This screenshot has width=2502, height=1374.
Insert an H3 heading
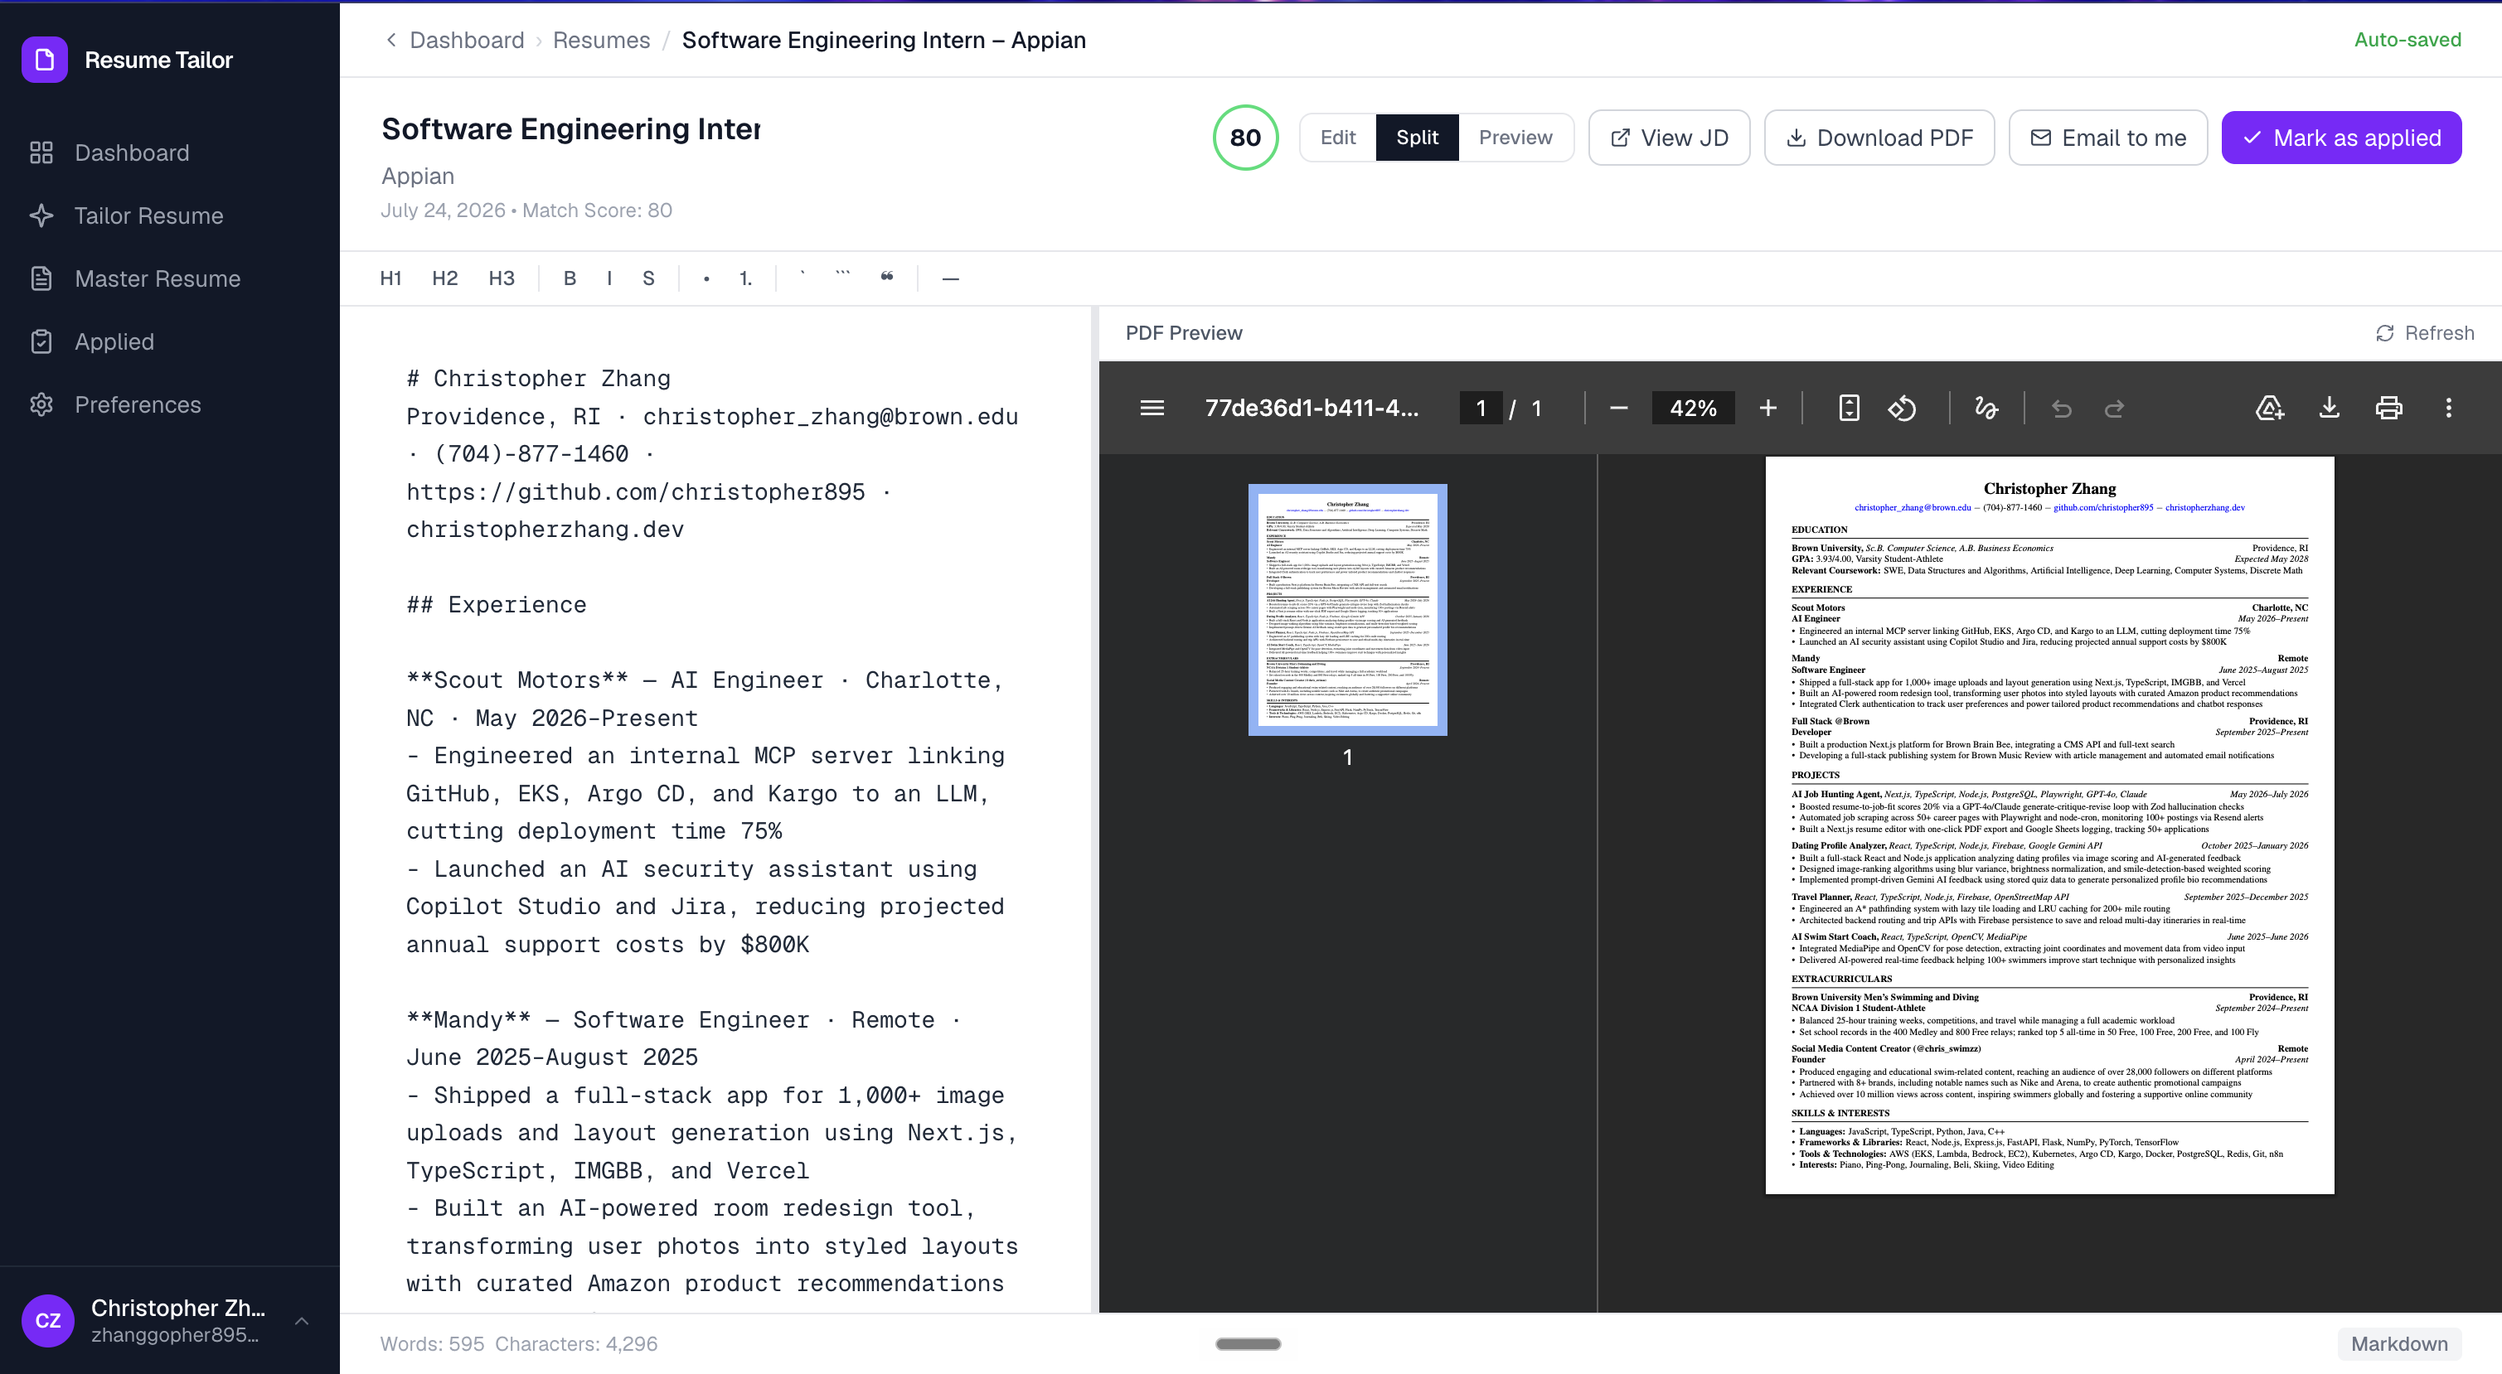502,278
